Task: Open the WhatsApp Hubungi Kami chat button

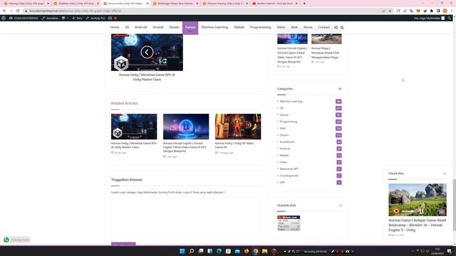Action: [x=16, y=240]
